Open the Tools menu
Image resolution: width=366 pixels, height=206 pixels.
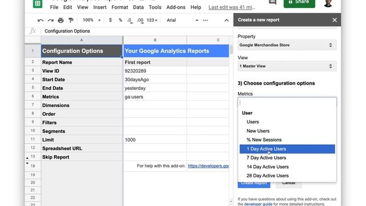[155, 7]
